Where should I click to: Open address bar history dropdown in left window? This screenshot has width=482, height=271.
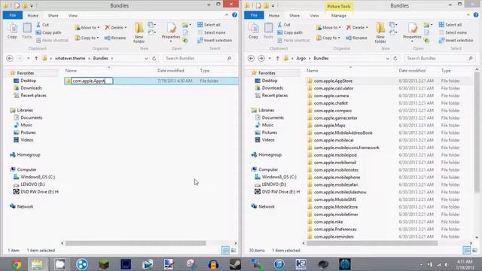click(x=146, y=58)
